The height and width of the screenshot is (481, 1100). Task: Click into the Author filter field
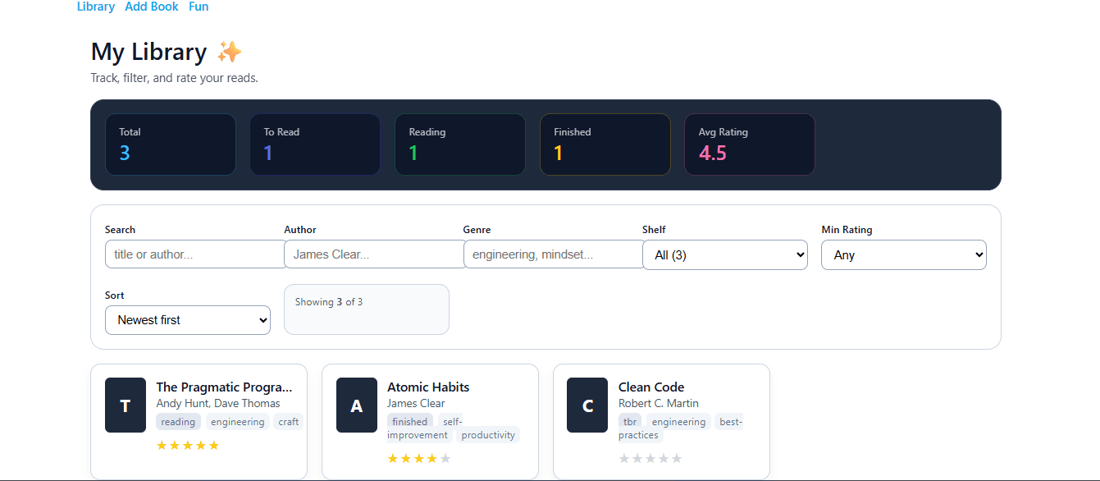coord(374,254)
